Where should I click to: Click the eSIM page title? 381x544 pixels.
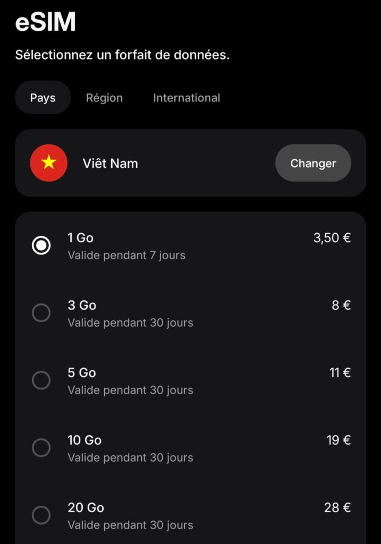coord(46,22)
